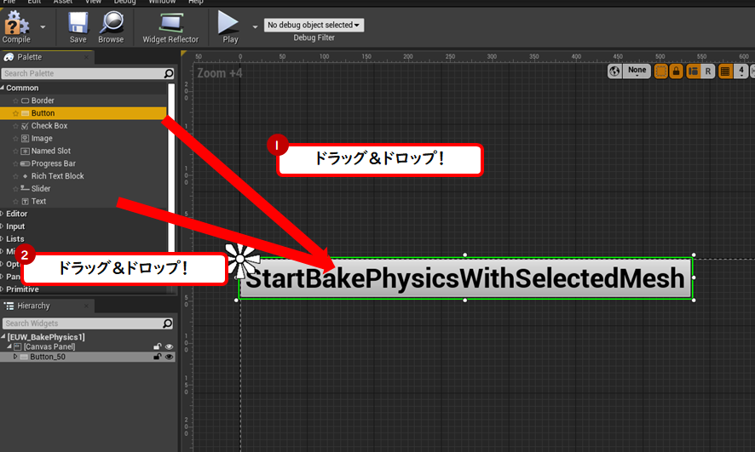Toggle the R render transform button

(x=708, y=72)
